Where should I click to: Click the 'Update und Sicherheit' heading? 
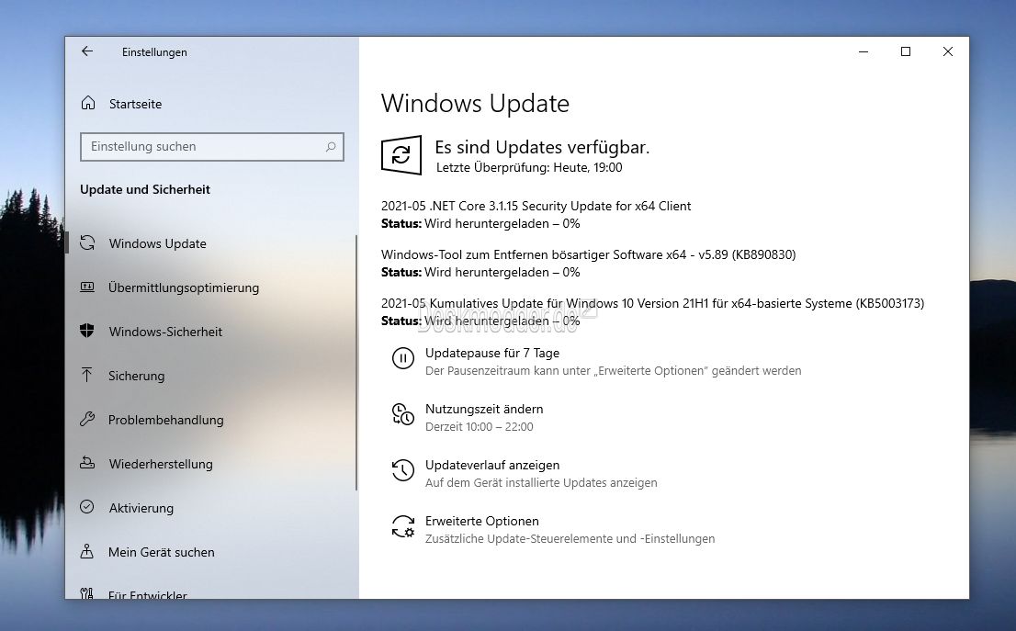click(144, 189)
